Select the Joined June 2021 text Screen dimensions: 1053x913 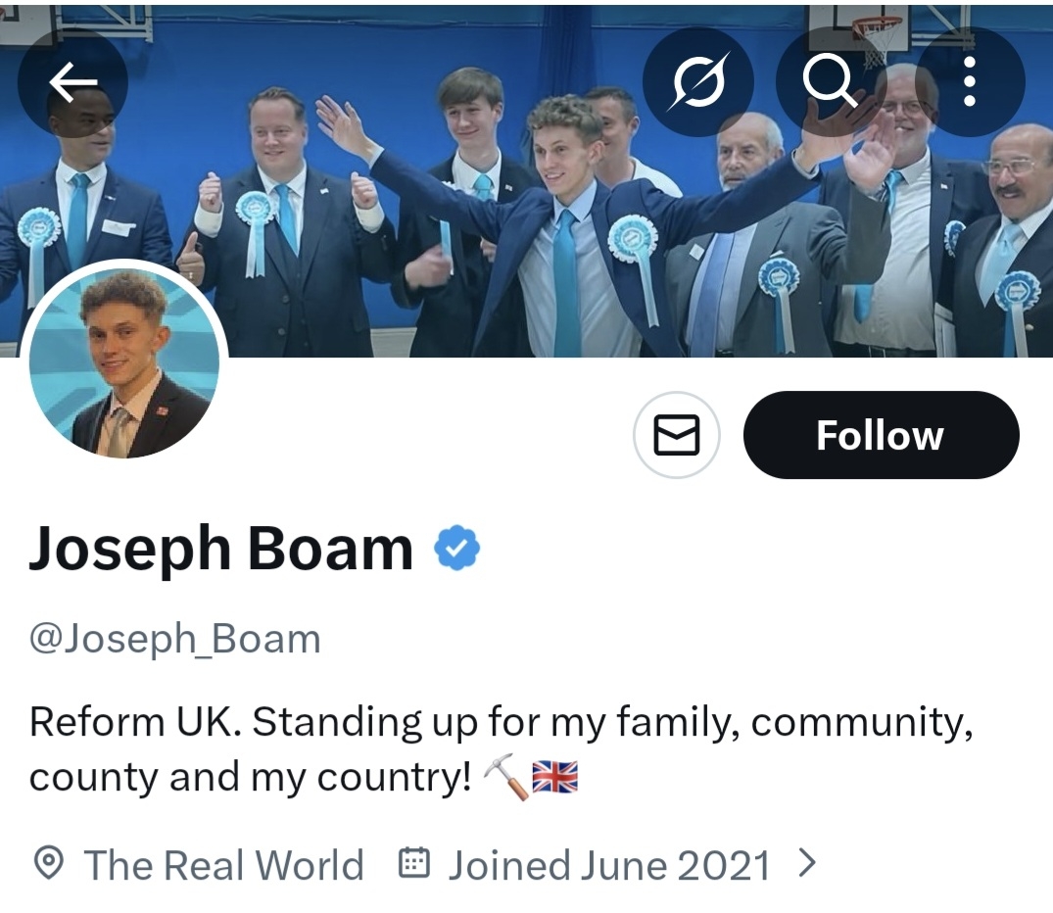[x=608, y=866]
